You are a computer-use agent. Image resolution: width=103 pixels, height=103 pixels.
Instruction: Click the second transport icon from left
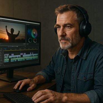[x=10, y=46]
